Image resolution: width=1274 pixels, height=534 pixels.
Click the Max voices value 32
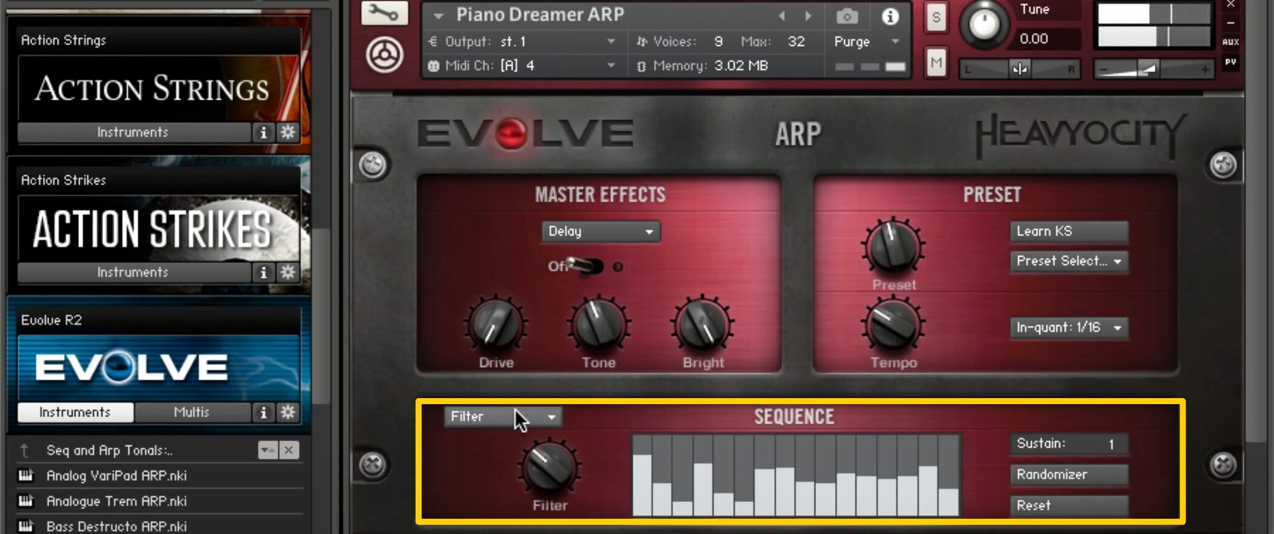(797, 42)
